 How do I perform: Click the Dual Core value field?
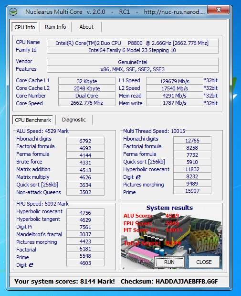pyautogui.click(x=87, y=96)
